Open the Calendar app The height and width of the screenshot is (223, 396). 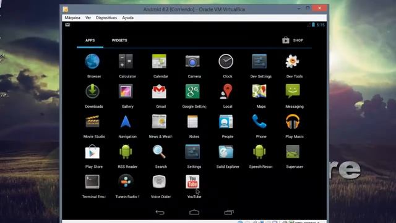159,61
